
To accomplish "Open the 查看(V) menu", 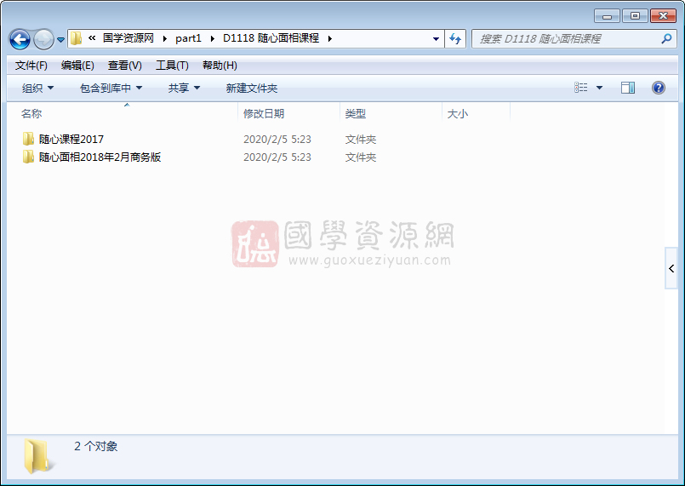I will (x=124, y=66).
